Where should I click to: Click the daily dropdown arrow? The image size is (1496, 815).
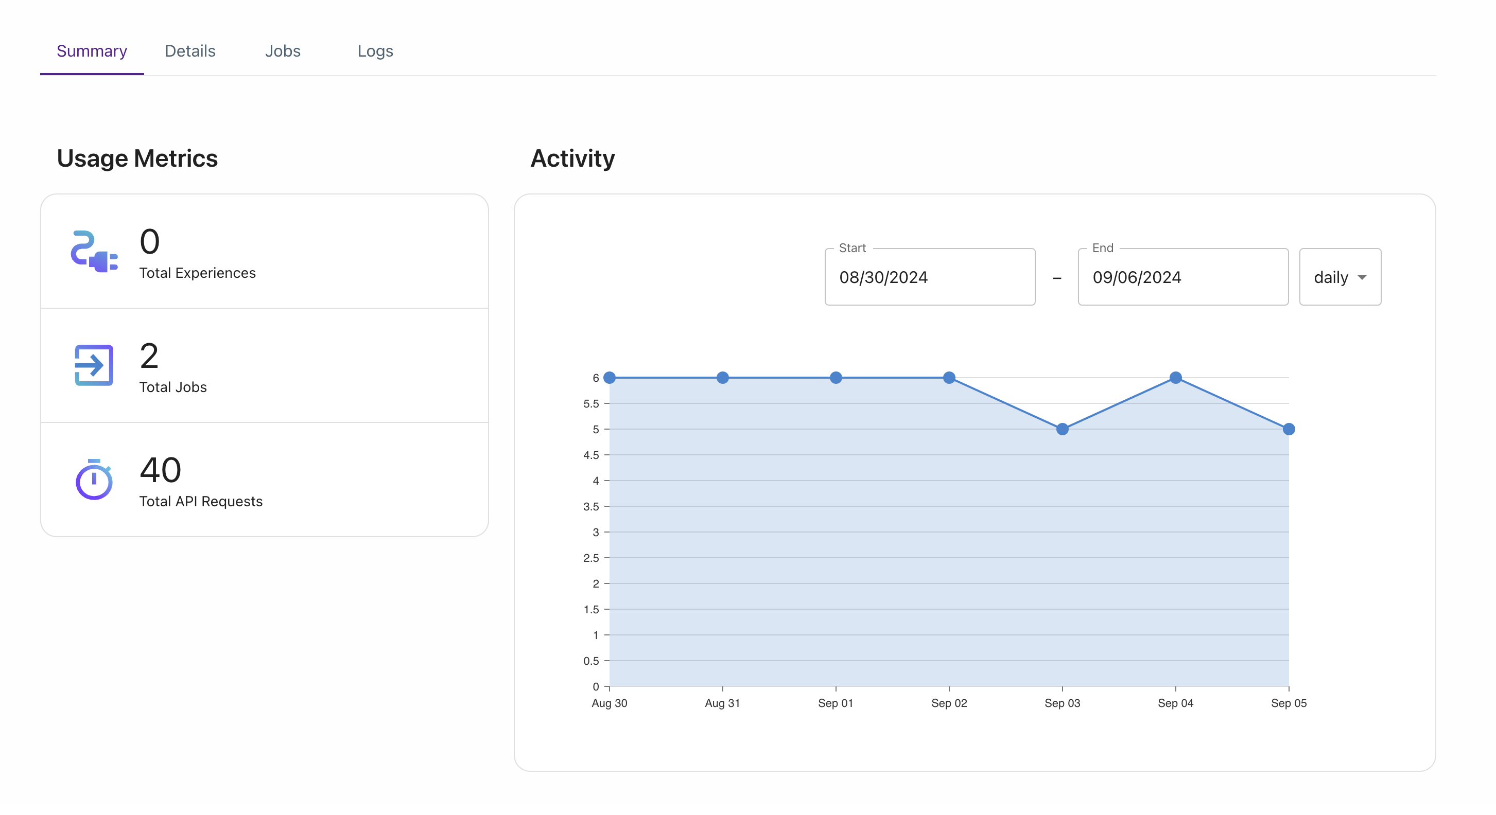coord(1362,277)
